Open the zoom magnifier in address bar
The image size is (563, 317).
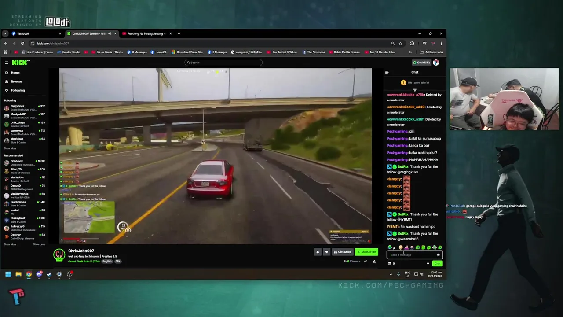pyautogui.click(x=393, y=43)
